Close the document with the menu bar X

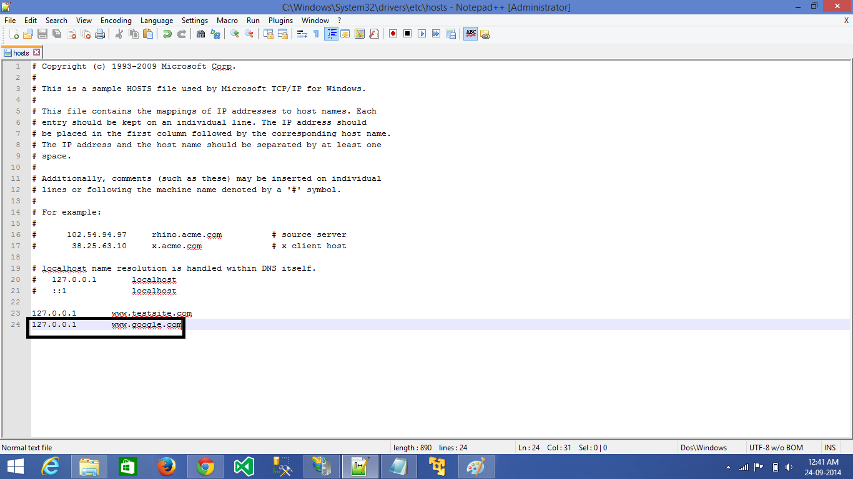846,21
